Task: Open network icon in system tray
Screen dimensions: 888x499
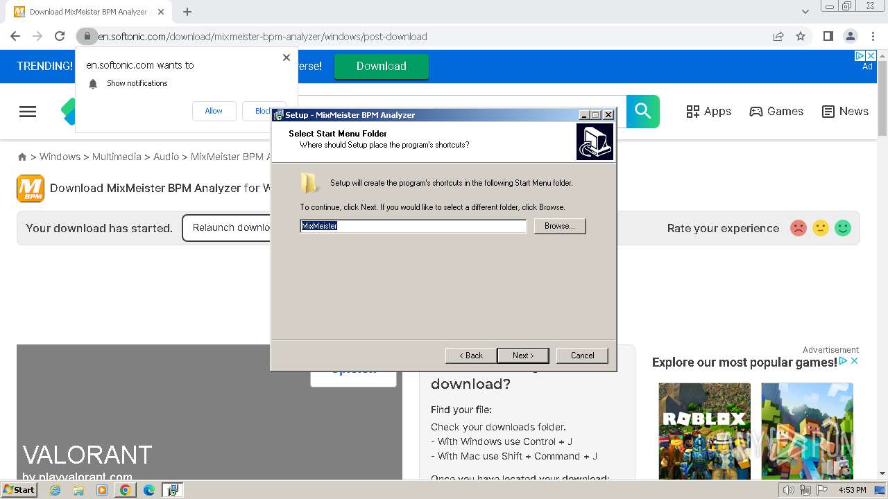Action: [x=805, y=490]
